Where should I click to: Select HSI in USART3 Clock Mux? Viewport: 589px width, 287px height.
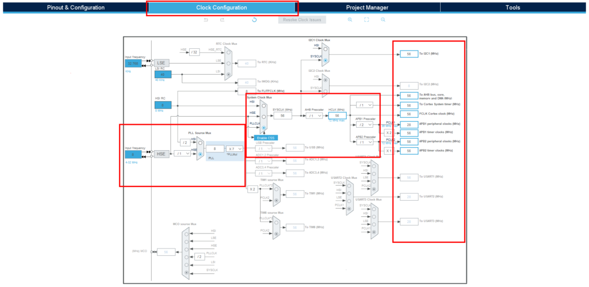coord(375,216)
